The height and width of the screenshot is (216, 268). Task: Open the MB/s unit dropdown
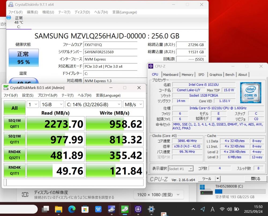(x=133, y=104)
